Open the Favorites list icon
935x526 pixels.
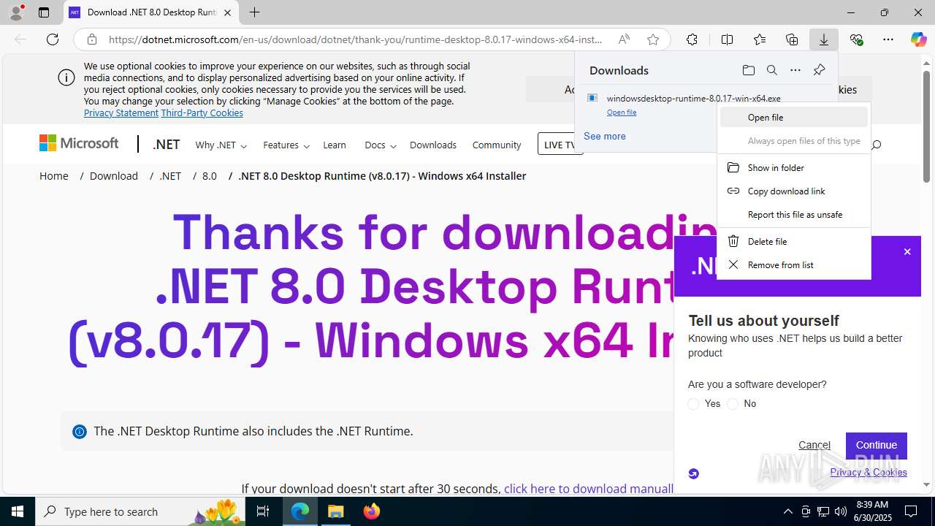click(760, 39)
